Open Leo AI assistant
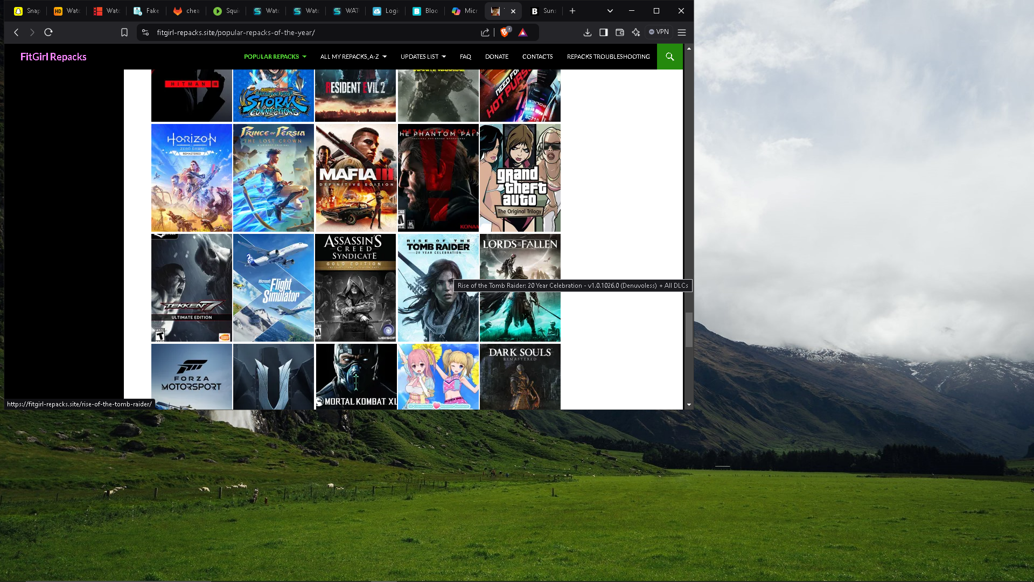The image size is (1034, 582). tap(636, 32)
